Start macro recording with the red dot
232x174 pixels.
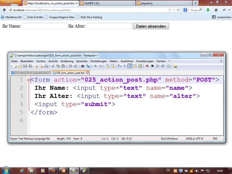(x=147, y=66)
